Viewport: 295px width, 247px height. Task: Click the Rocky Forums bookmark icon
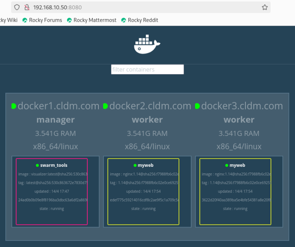click(25, 20)
